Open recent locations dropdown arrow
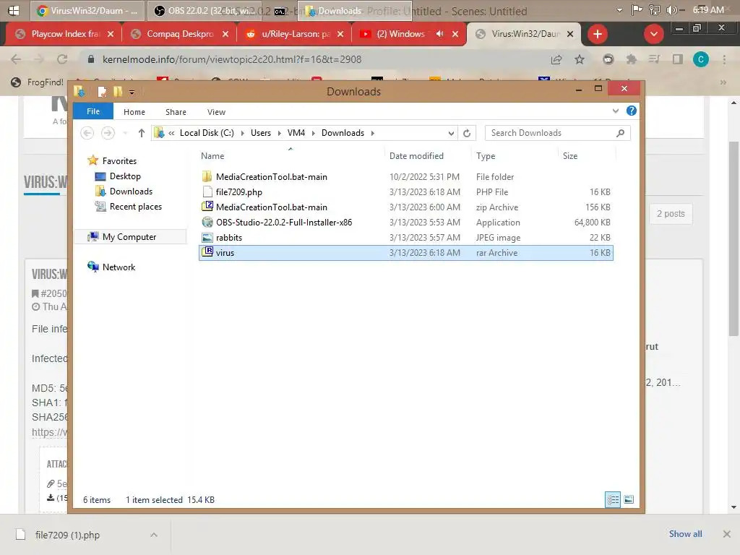 pos(125,133)
